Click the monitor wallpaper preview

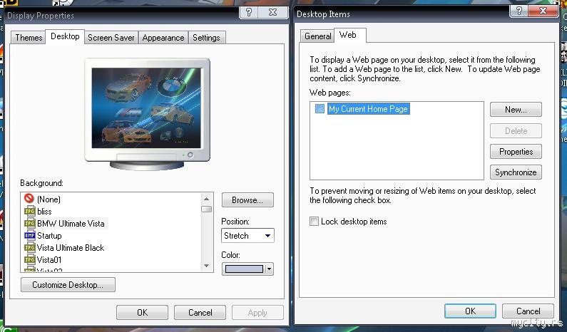(x=146, y=108)
